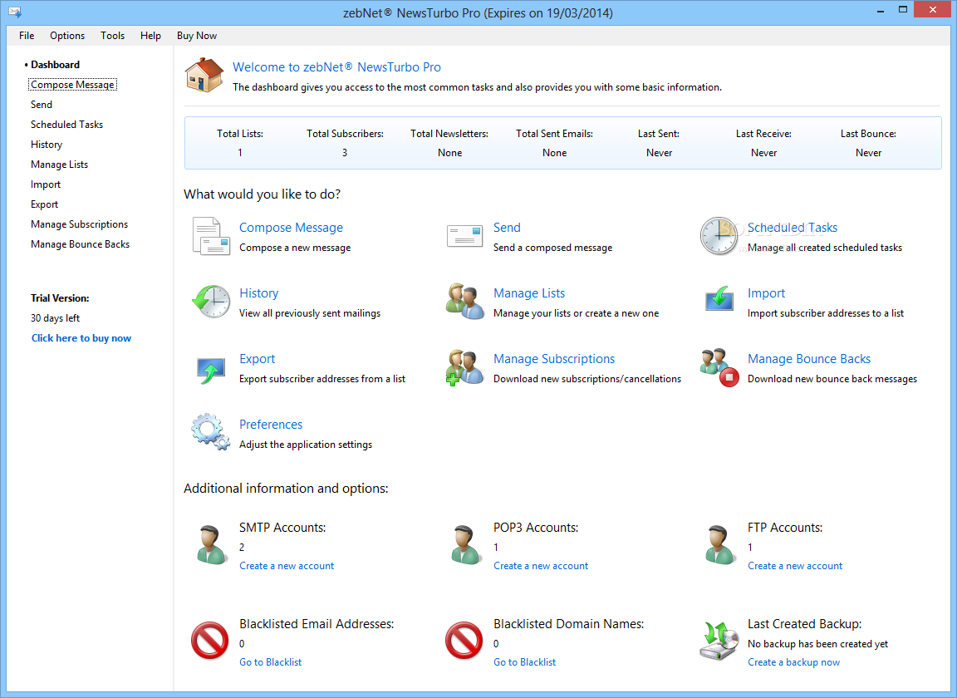Click the Manage Lists people icon
Viewport: 957px width, 698px height.
coord(465,301)
